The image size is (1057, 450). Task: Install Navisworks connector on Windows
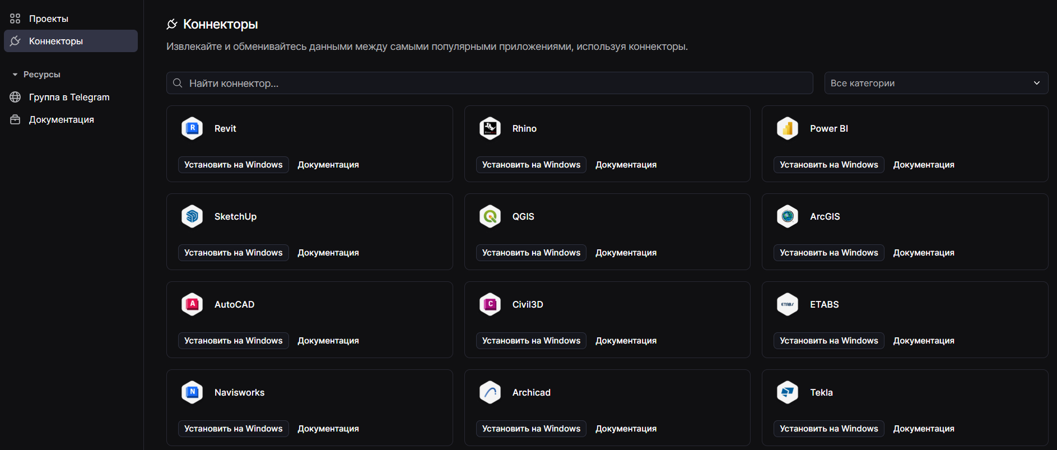pos(234,429)
